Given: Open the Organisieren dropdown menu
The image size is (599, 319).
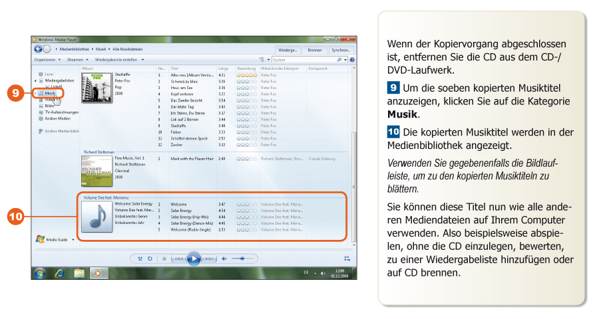Looking at the screenshot, I should click(x=47, y=59).
